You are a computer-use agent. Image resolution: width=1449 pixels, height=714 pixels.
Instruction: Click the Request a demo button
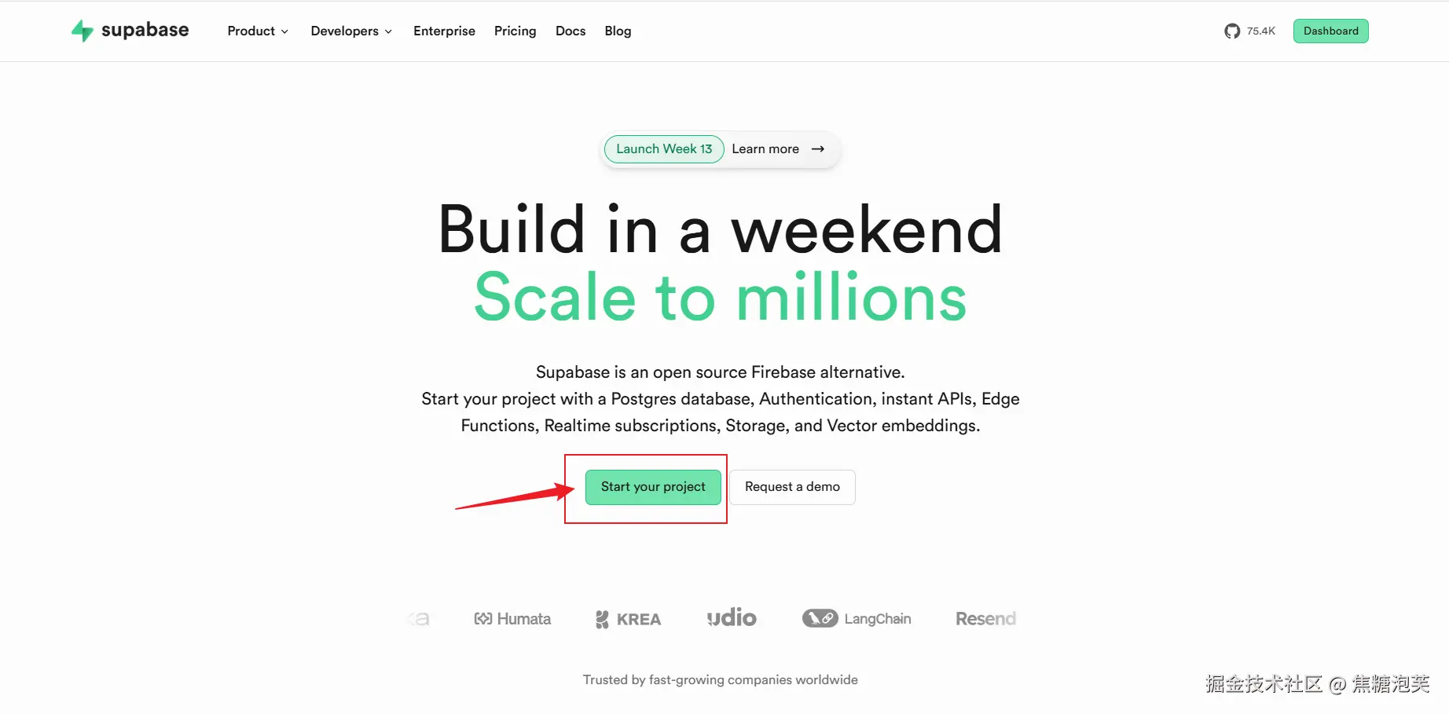tap(792, 487)
